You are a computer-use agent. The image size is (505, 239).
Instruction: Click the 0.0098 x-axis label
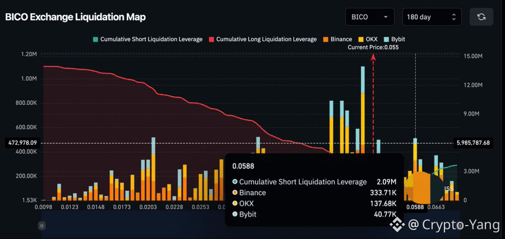pos(43,207)
